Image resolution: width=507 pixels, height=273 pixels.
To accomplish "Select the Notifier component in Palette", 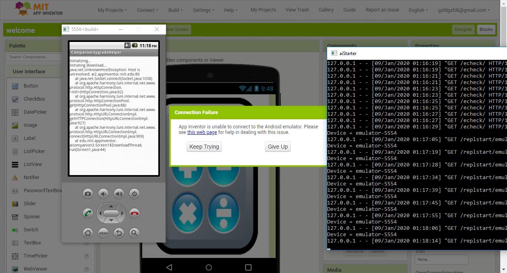I will coord(31,178).
